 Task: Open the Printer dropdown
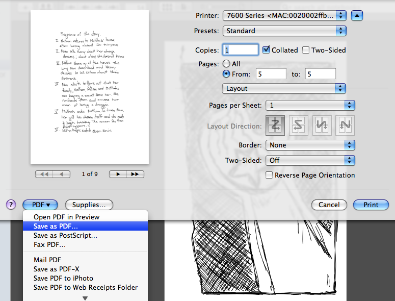[284, 15]
